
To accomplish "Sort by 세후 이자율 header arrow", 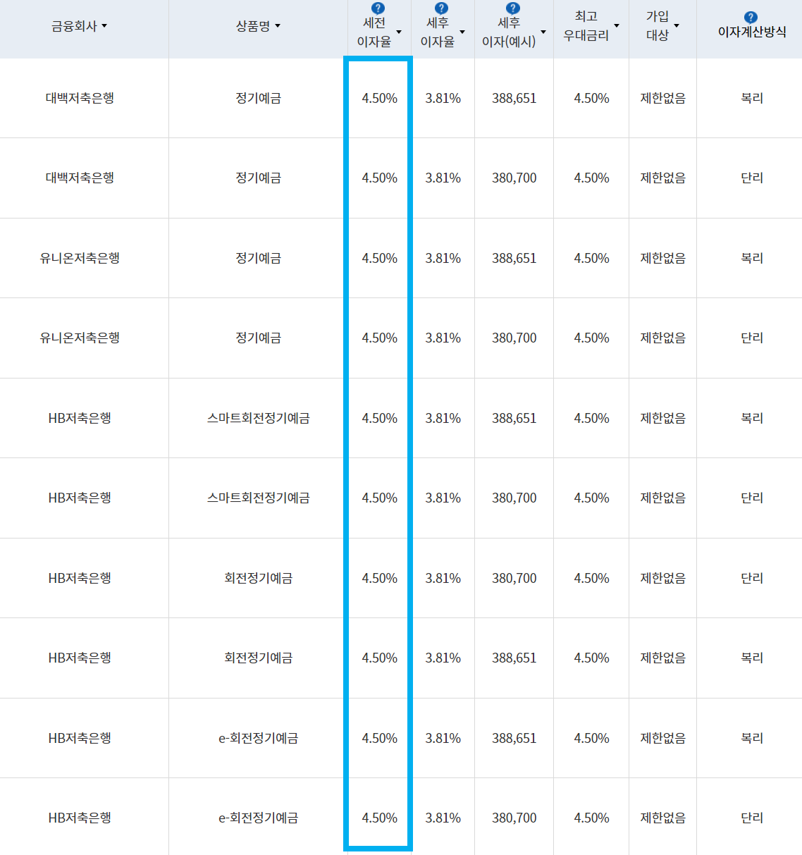I will [462, 32].
